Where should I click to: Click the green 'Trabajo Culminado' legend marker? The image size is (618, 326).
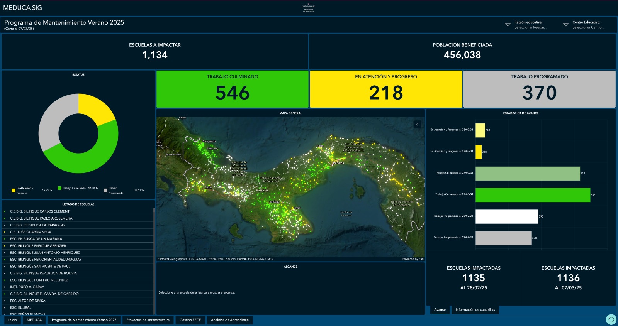pyautogui.click(x=59, y=188)
